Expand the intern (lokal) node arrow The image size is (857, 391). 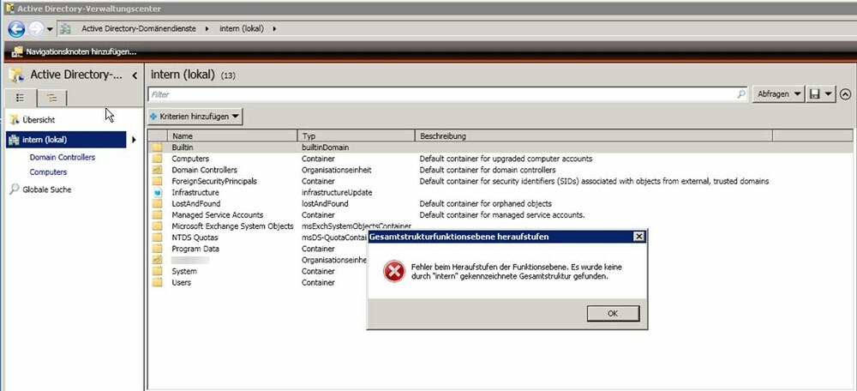tap(134, 140)
